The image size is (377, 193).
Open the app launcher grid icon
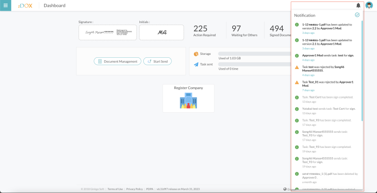coord(5,5)
